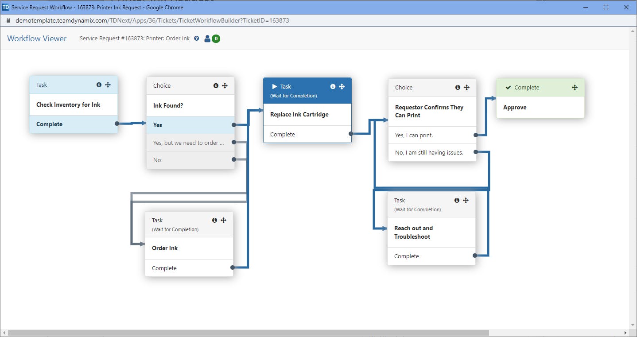This screenshot has height=337, width=637.
Task: Click move icon on Approve complete node
Action: pyautogui.click(x=575, y=87)
